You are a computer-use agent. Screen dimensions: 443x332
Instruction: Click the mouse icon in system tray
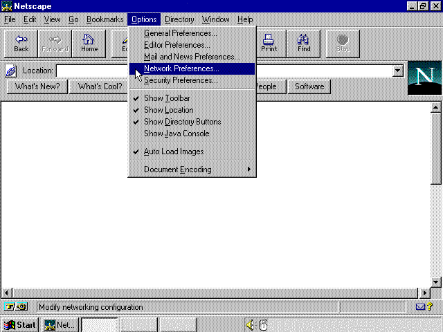tap(263, 325)
